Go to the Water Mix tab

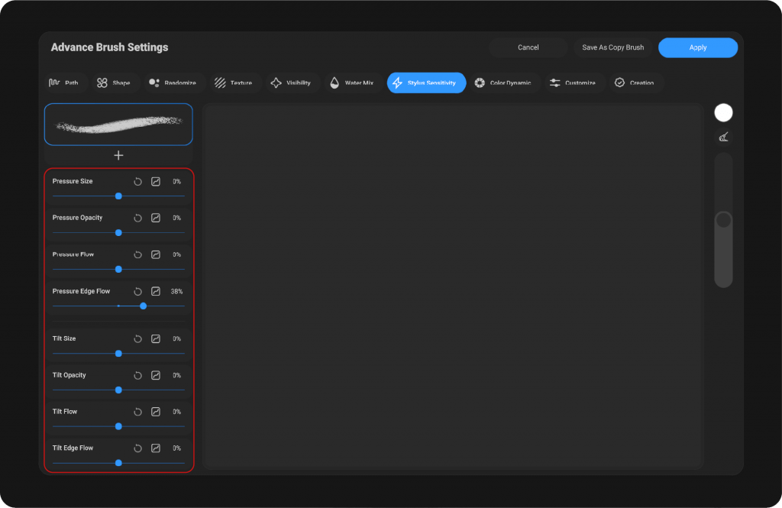click(352, 83)
